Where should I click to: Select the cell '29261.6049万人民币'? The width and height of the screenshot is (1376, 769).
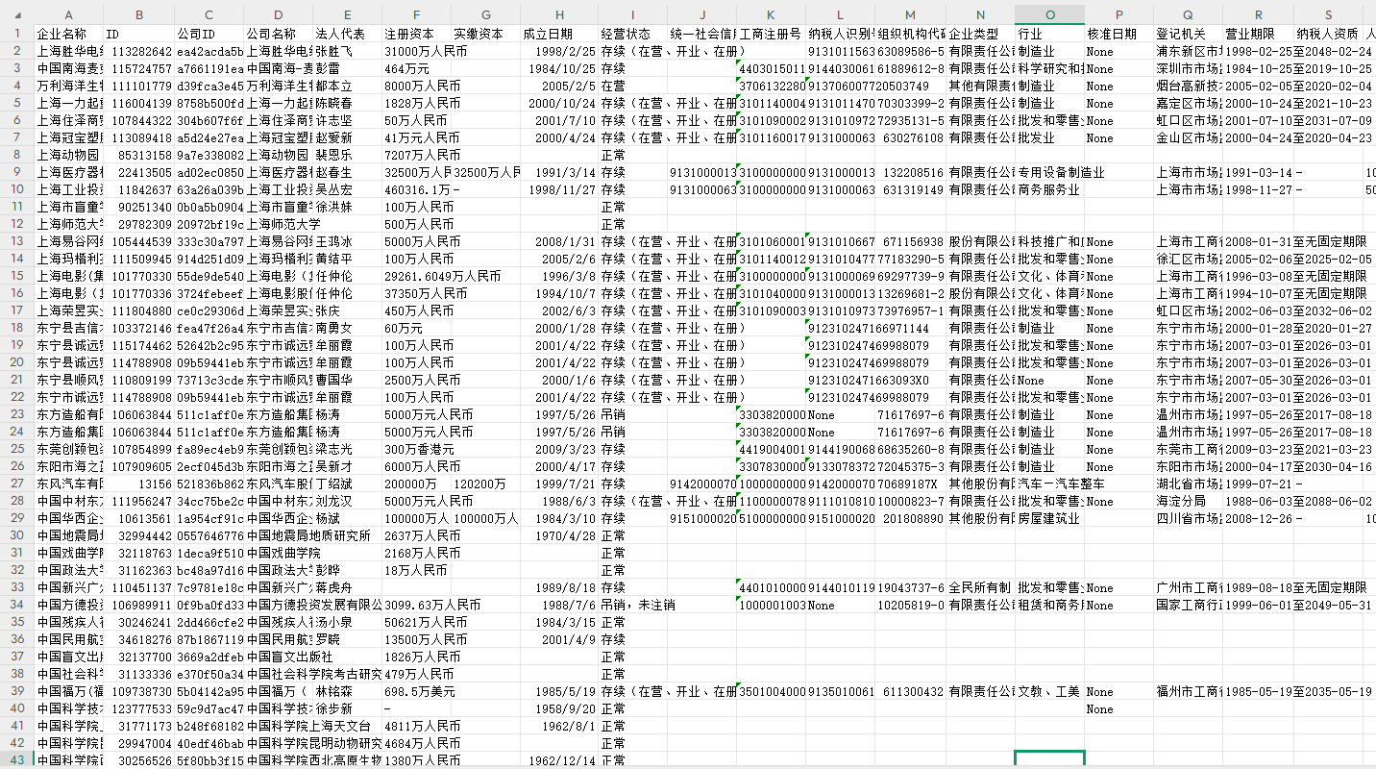point(416,276)
